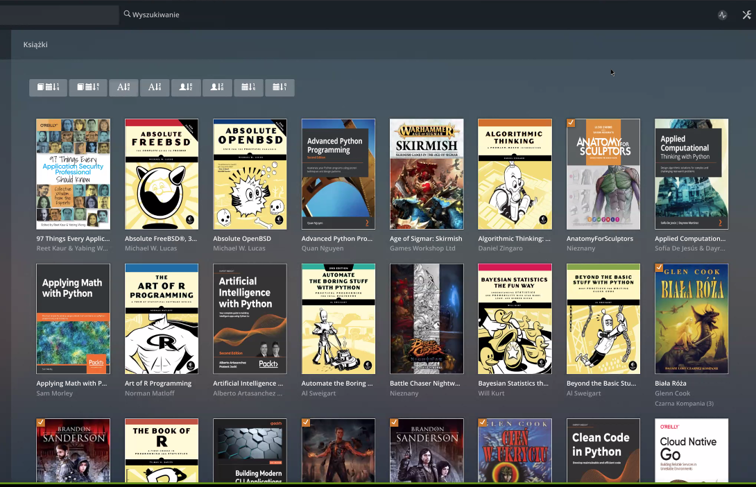The height and width of the screenshot is (487, 756).
Task: Click the 'Absolute OpenBSD' title link
Action: (242, 238)
